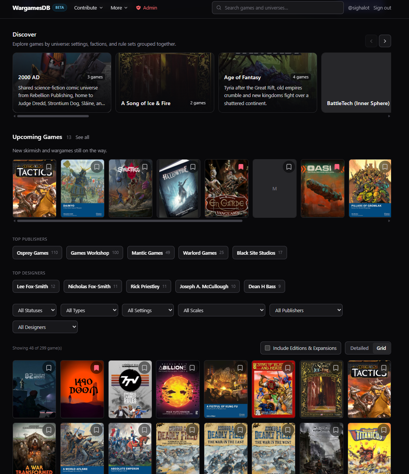Open the Age of Fantasy universe card

[268, 83]
